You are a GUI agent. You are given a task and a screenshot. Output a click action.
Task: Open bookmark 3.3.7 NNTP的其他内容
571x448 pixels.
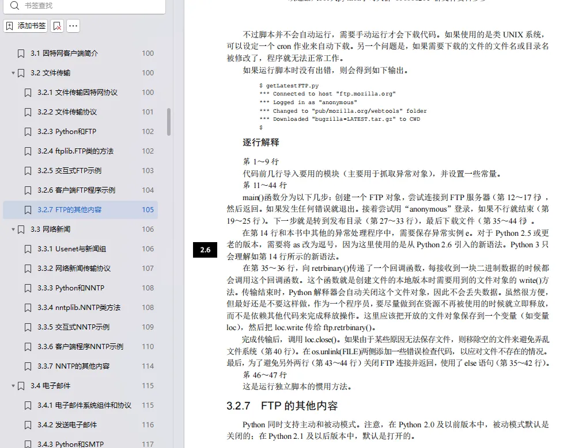tap(73, 366)
